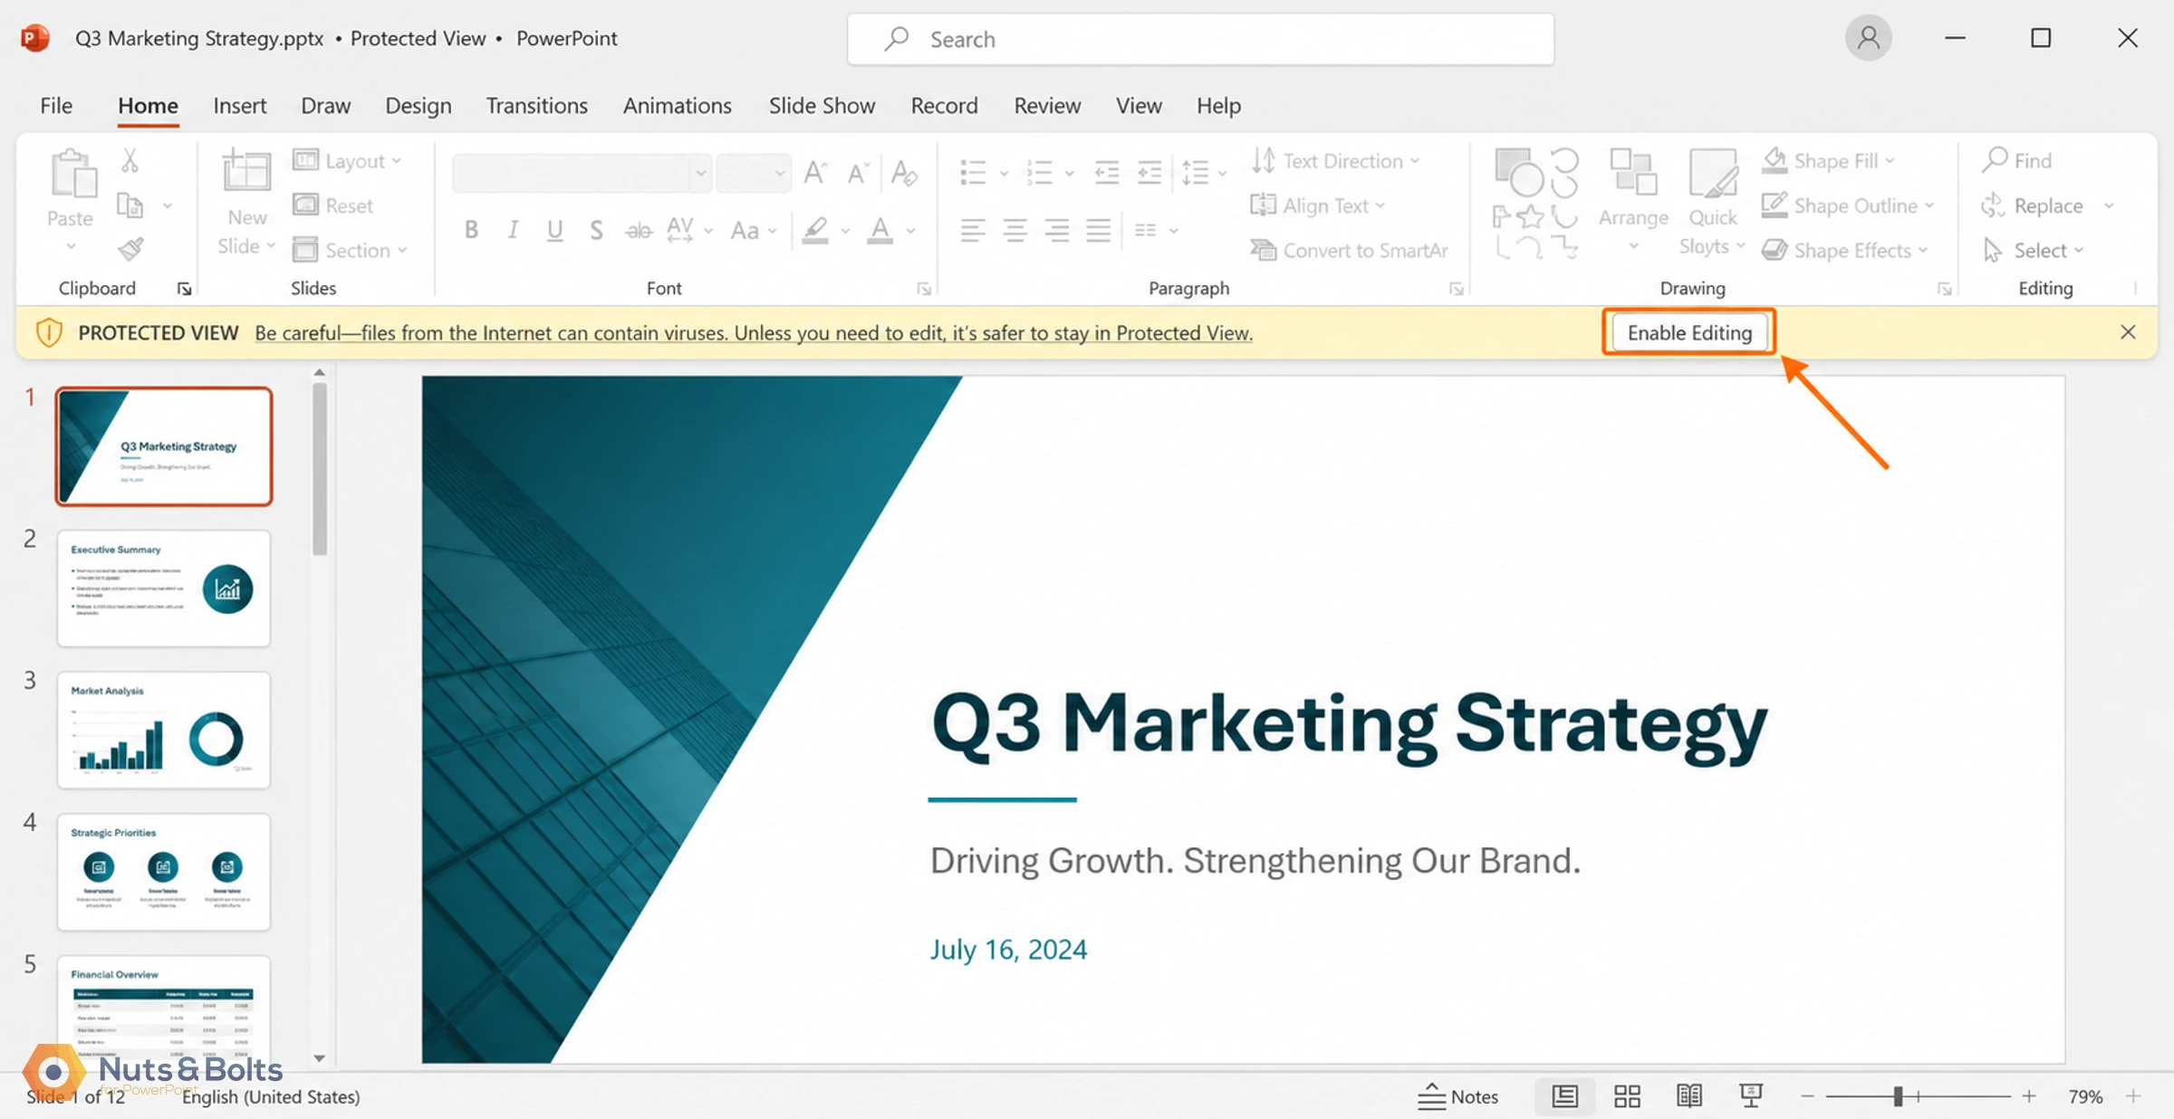Open Clipboard pane dialog launcher
This screenshot has height=1119, width=2174.
coord(184,289)
